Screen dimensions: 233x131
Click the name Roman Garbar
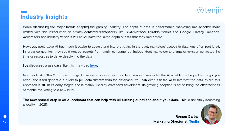(187, 116)
